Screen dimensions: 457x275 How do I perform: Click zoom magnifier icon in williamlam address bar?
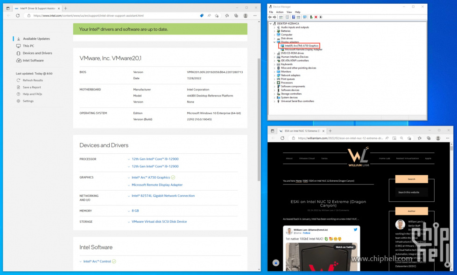point(401,138)
